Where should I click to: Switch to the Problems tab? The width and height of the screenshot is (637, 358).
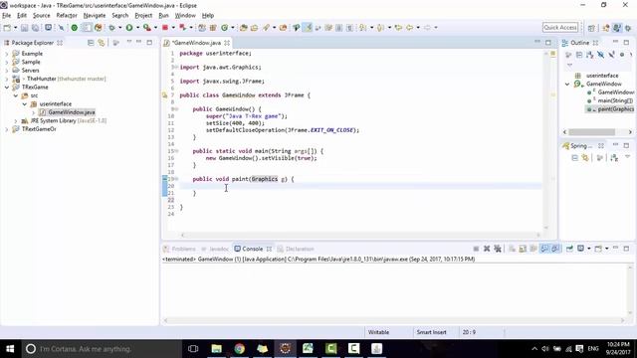point(179,249)
